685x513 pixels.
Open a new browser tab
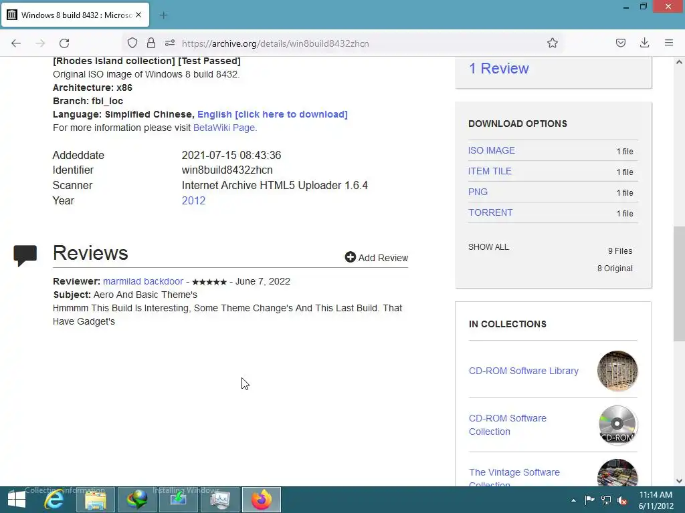click(163, 15)
